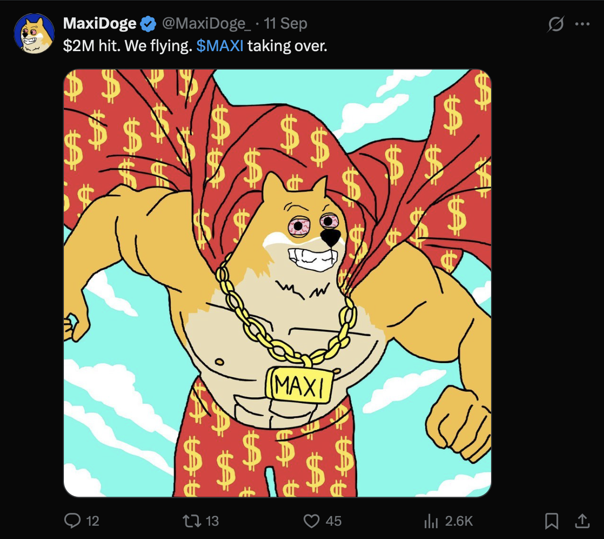604x539 pixels.
Task: Click the reply count 12
Action: point(92,521)
